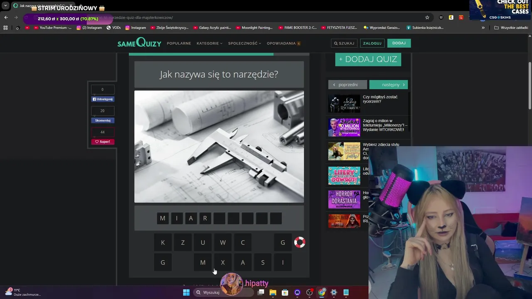Image resolution: width=532 pixels, height=299 pixels.
Task: Open Microsoft Store from taskbar
Action: 285,292
